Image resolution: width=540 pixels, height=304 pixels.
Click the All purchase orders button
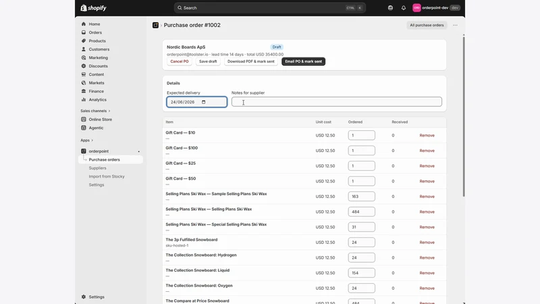(427, 25)
